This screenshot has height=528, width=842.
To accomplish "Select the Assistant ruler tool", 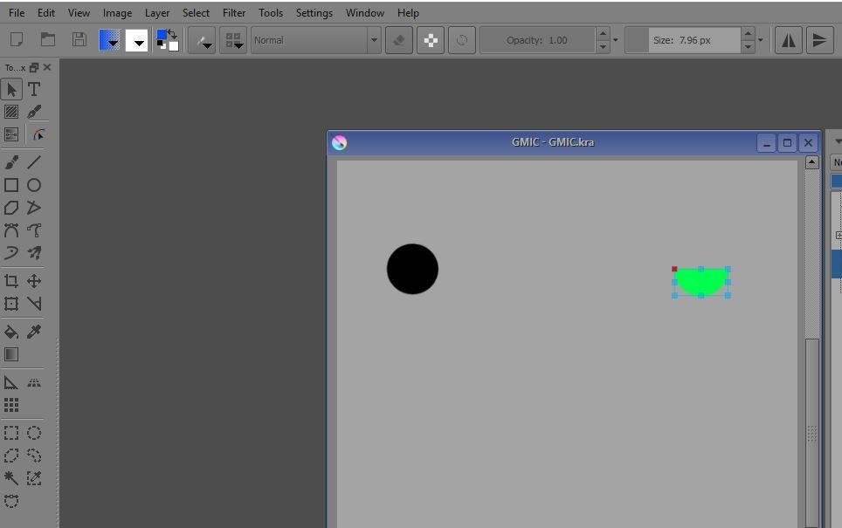I will pos(11,382).
